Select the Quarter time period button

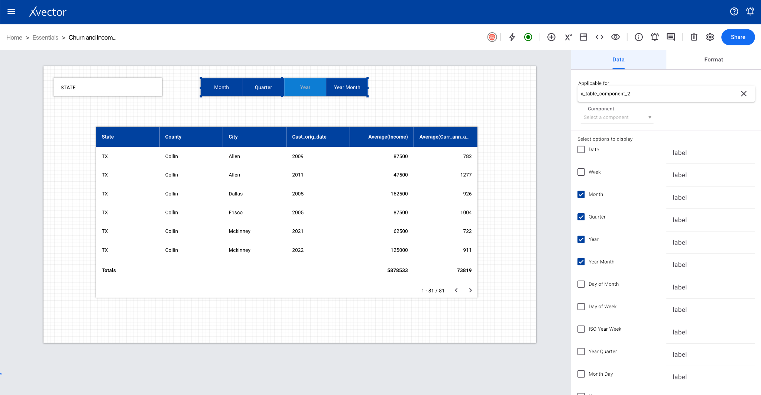pyautogui.click(x=263, y=87)
